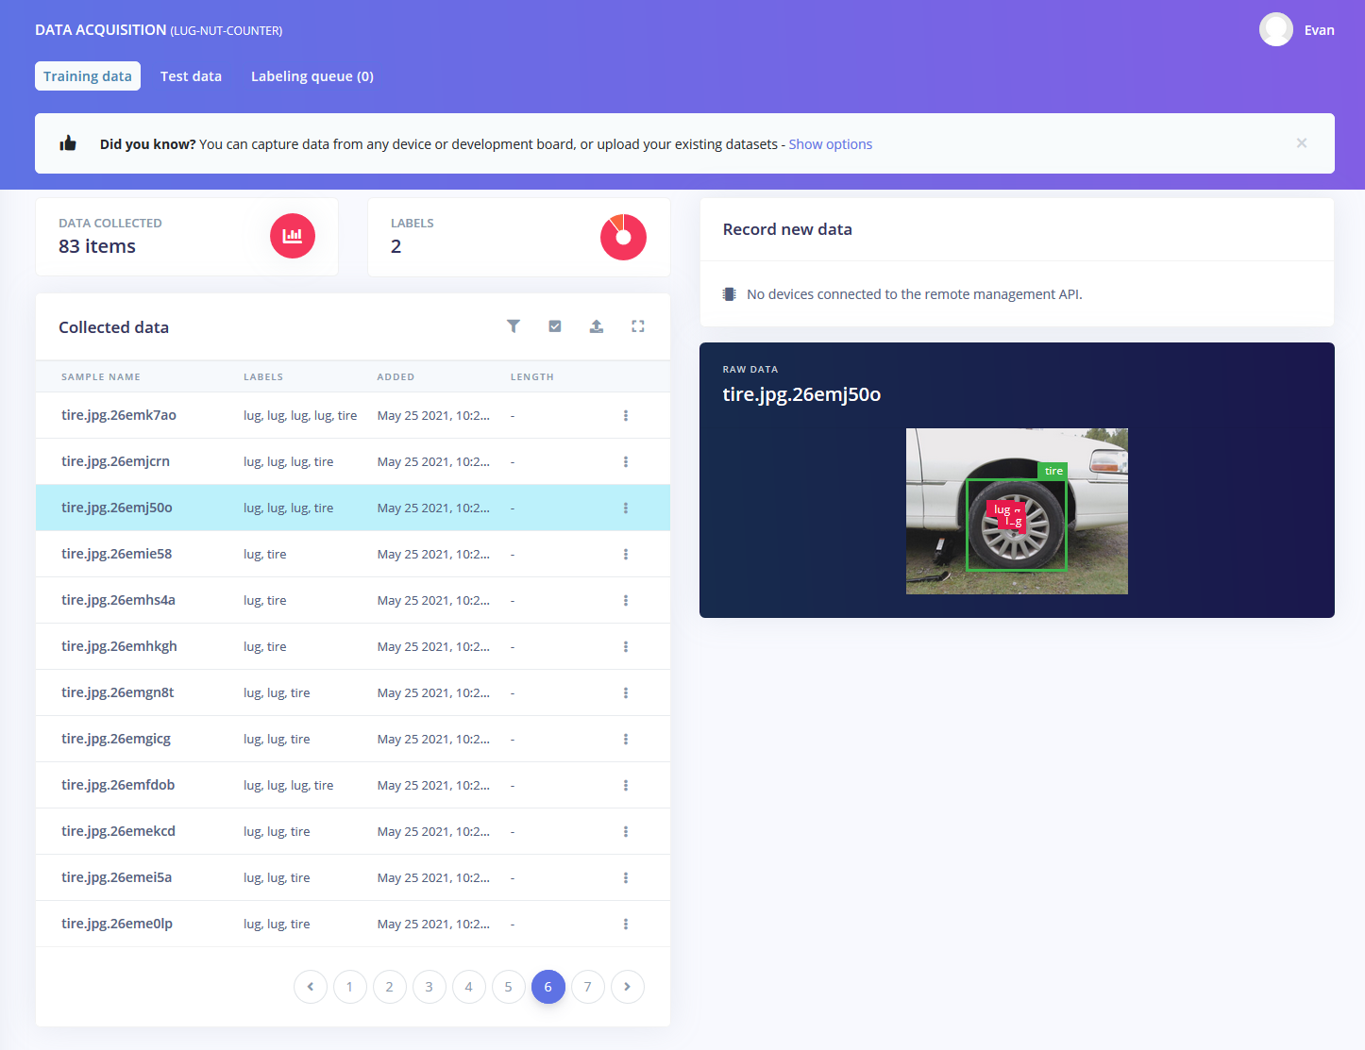Click the labels pie chart icon
This screenshot has height=1050, width=1365.
[623, 237]
